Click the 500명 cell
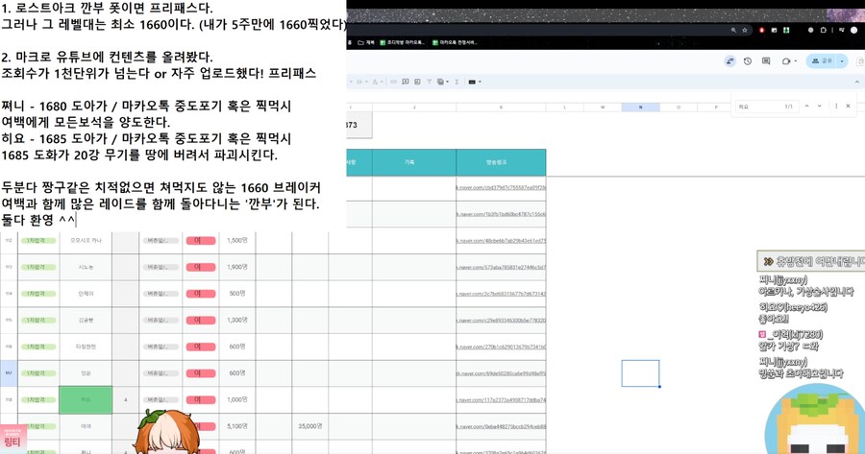Viewport: 865px width, 454px height. click(x=237, y=293)
